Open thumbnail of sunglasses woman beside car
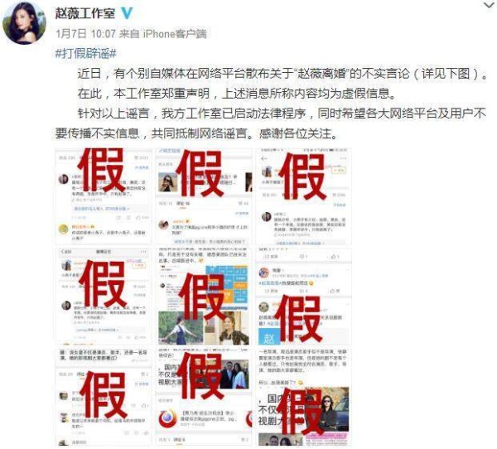 pyautogui.click(x=304, y=397)
